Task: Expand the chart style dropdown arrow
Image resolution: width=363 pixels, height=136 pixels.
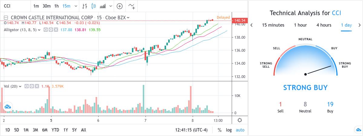Action: (111, 6)
